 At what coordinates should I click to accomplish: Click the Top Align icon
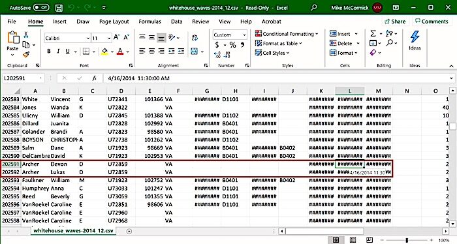[142, 37]
